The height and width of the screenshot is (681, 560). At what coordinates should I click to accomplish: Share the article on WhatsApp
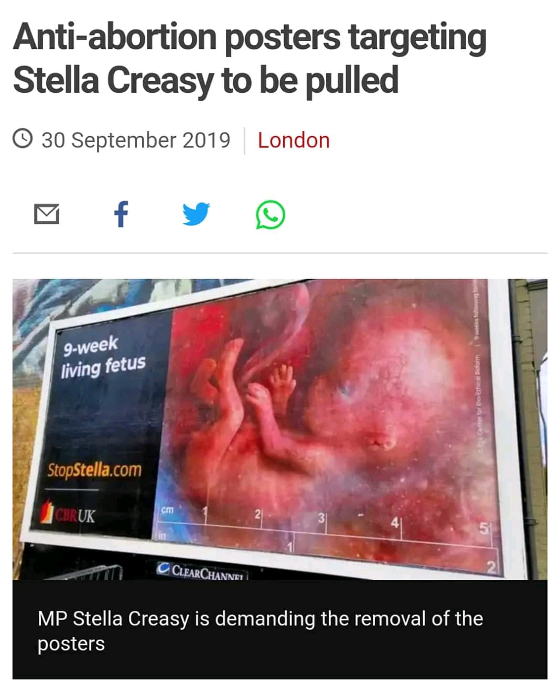pos(271,214)
